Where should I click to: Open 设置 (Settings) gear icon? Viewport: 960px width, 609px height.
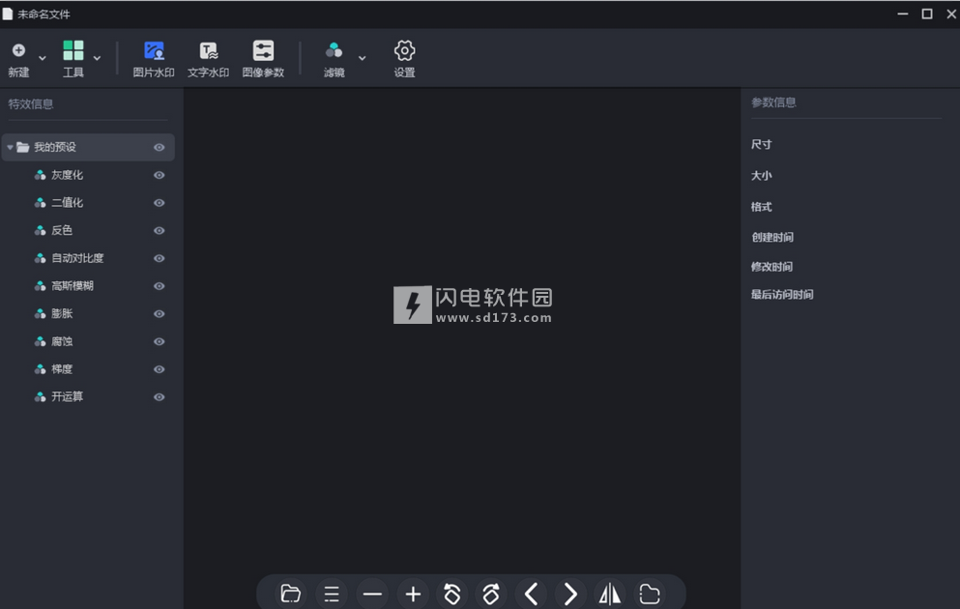pos(404,50)
